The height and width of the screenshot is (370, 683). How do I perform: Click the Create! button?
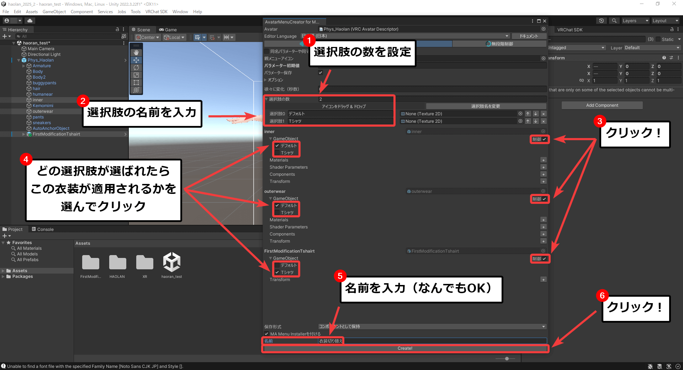(x=405, y=348)
